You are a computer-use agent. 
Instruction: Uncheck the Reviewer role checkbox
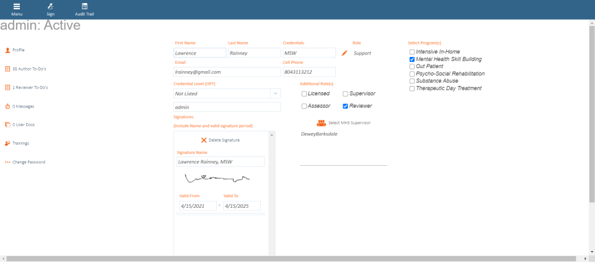(345, 106)
